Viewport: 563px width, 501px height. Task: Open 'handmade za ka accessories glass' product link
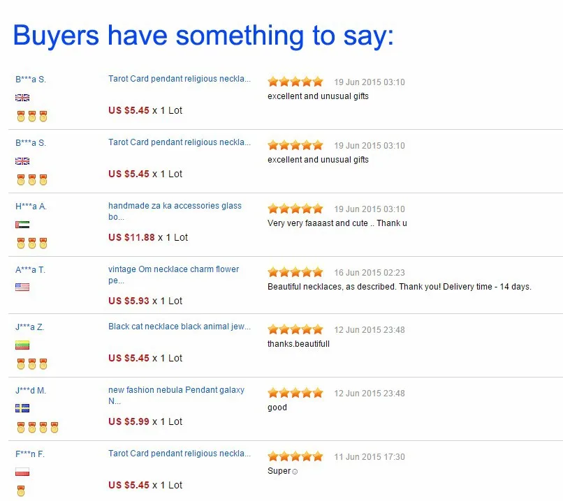click(x=175, y=211)
